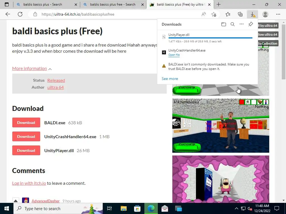Close the 'baldis basics plus - Search' tab
The height and width of the screenshot is (214, 286).
76,4
